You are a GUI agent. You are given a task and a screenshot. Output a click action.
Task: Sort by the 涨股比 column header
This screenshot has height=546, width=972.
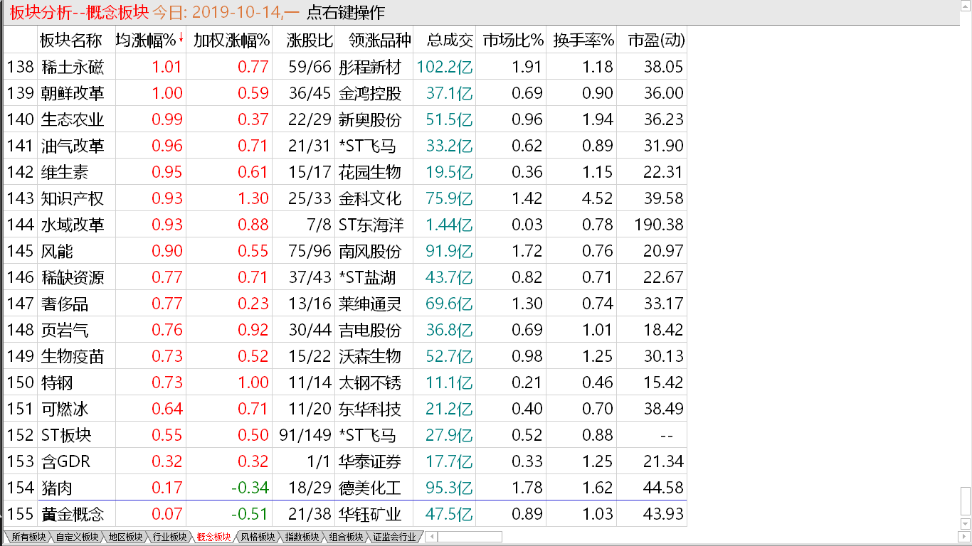tap(310, 40)
